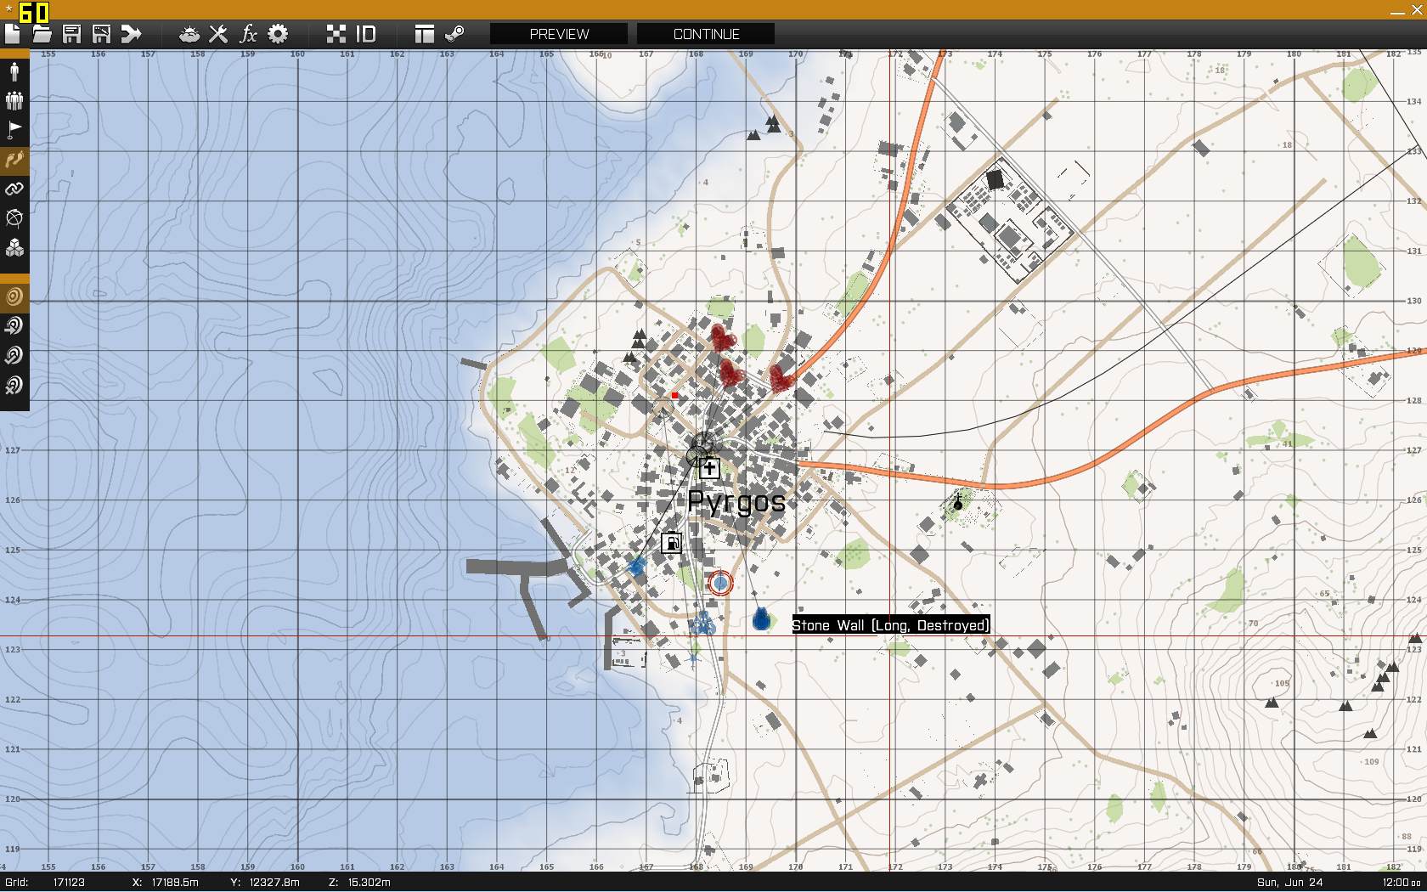The image size is (1427, 892).
Task: Click the Z: 16.302m elevation readout
Action: tap(359, 882)
